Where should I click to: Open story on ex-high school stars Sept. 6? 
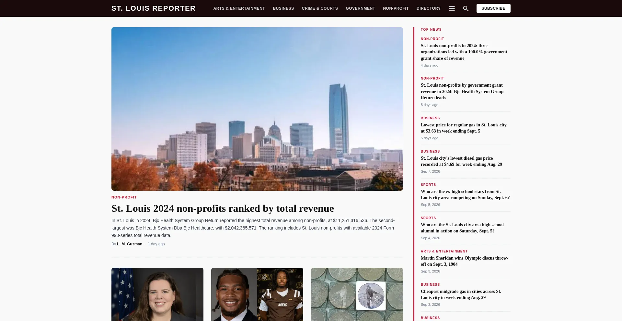(465, 195)
